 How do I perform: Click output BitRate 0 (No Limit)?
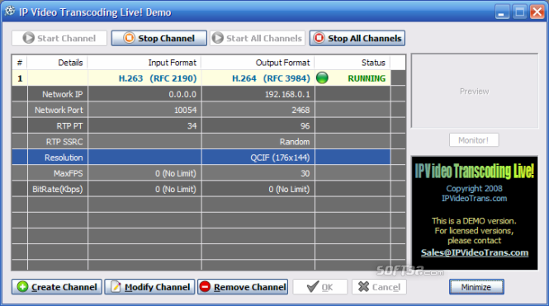click(289, 189)
